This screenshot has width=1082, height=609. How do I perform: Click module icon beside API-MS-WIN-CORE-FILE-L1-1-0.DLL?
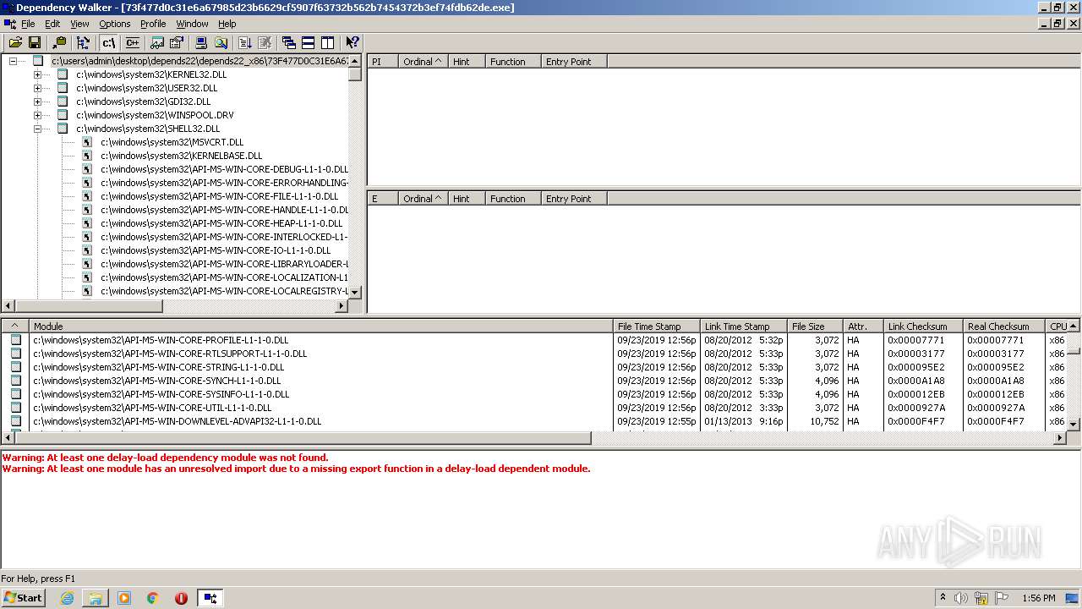coord(86,196)
